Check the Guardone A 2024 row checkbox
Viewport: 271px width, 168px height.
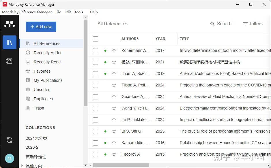pos(96,97)
